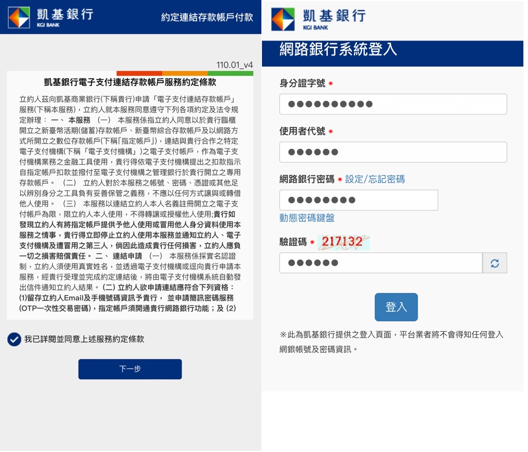The height and width of the screenshot is (452, 528).
Task: Focus the 身分證字號 input field
Action: 393,104
